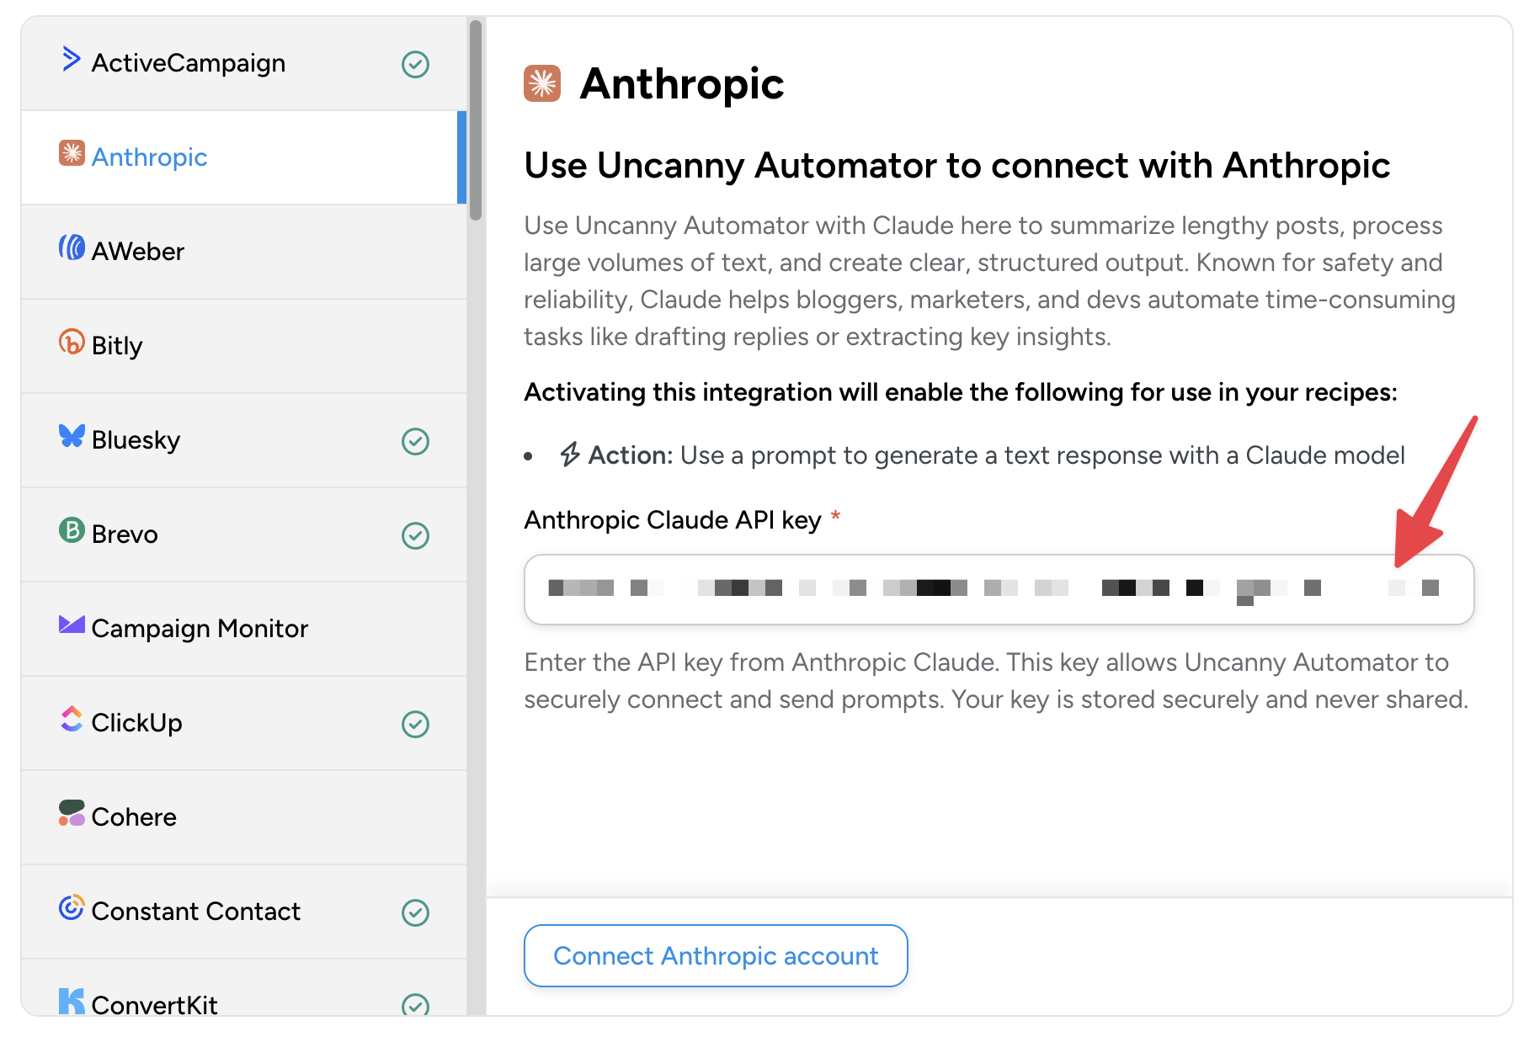Click the ClickUp connected checkmark

click(415, 725)
